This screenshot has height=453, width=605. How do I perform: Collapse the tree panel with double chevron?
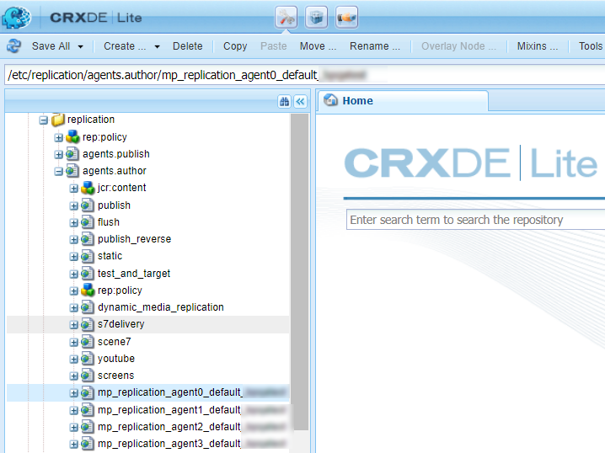(300, 101)
